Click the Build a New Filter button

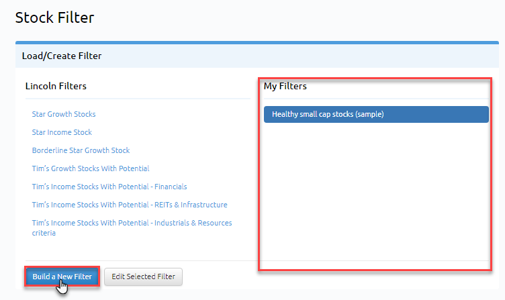[x=62, y=277]
